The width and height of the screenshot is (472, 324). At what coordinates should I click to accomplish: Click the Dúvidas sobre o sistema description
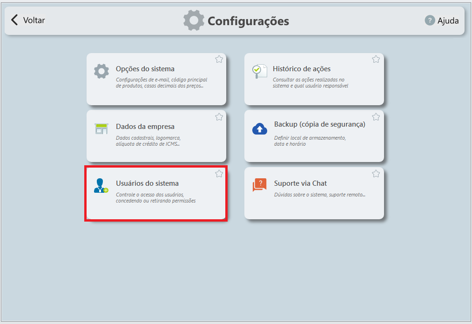pyautogui.click(x=320, y=195)
